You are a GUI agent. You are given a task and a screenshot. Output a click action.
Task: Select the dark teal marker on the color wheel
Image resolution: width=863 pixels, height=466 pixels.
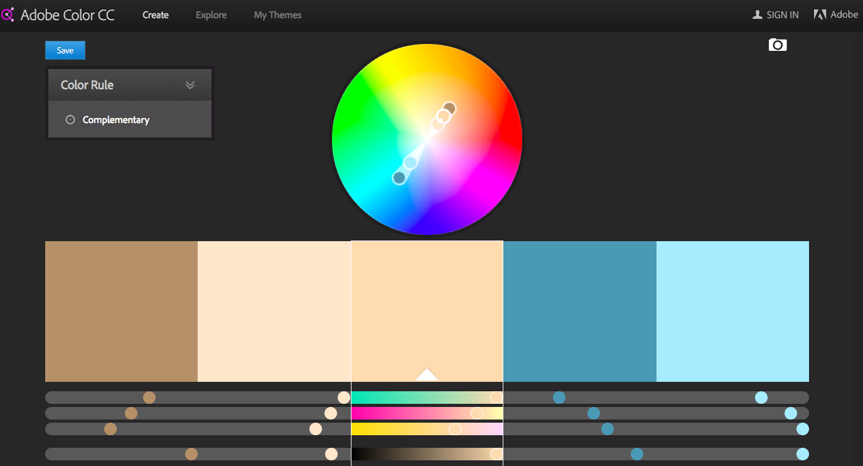coord(399,178)
